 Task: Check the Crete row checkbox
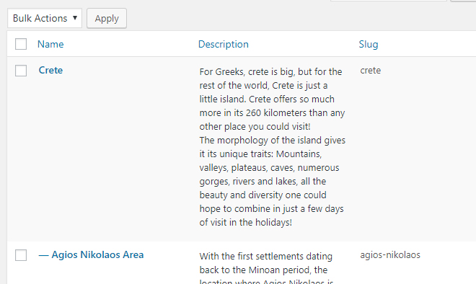point(21,71)
